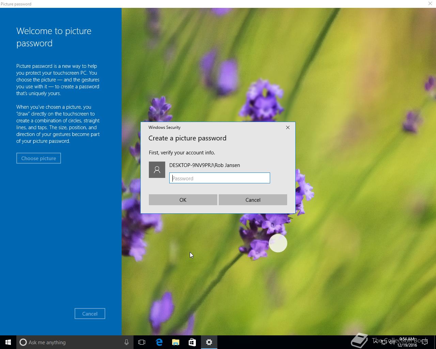Click the "Create a picture password" heading
Image resolution: width=436 pixels, height=349 pixels.
coord(187,138)
